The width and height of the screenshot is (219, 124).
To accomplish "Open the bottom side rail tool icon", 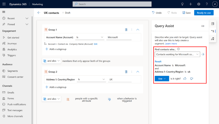I will pyautogui.click(x=213, y=39).
